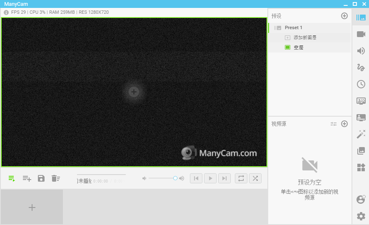Open video source adjustment options

click(334, 124)
